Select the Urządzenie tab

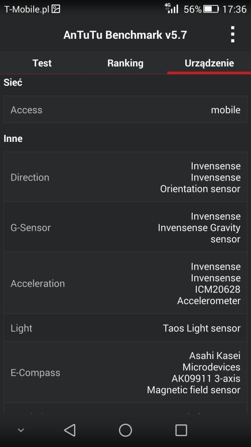coord(209,63)
